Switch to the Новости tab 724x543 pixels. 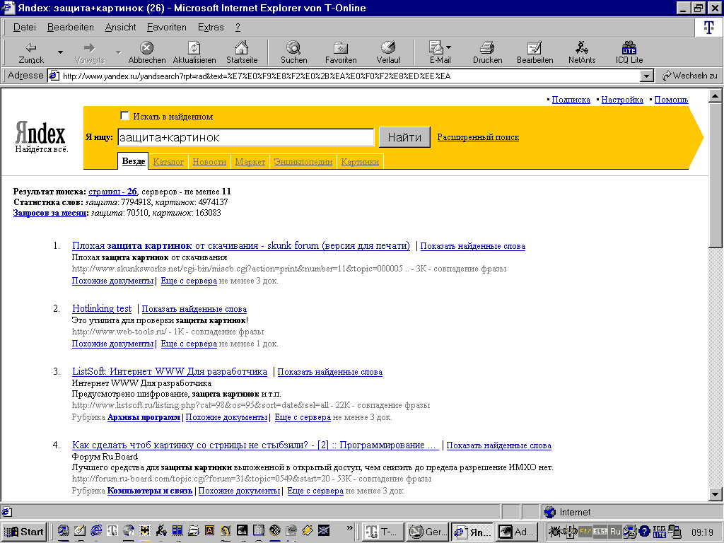click(x=209, y=162)
